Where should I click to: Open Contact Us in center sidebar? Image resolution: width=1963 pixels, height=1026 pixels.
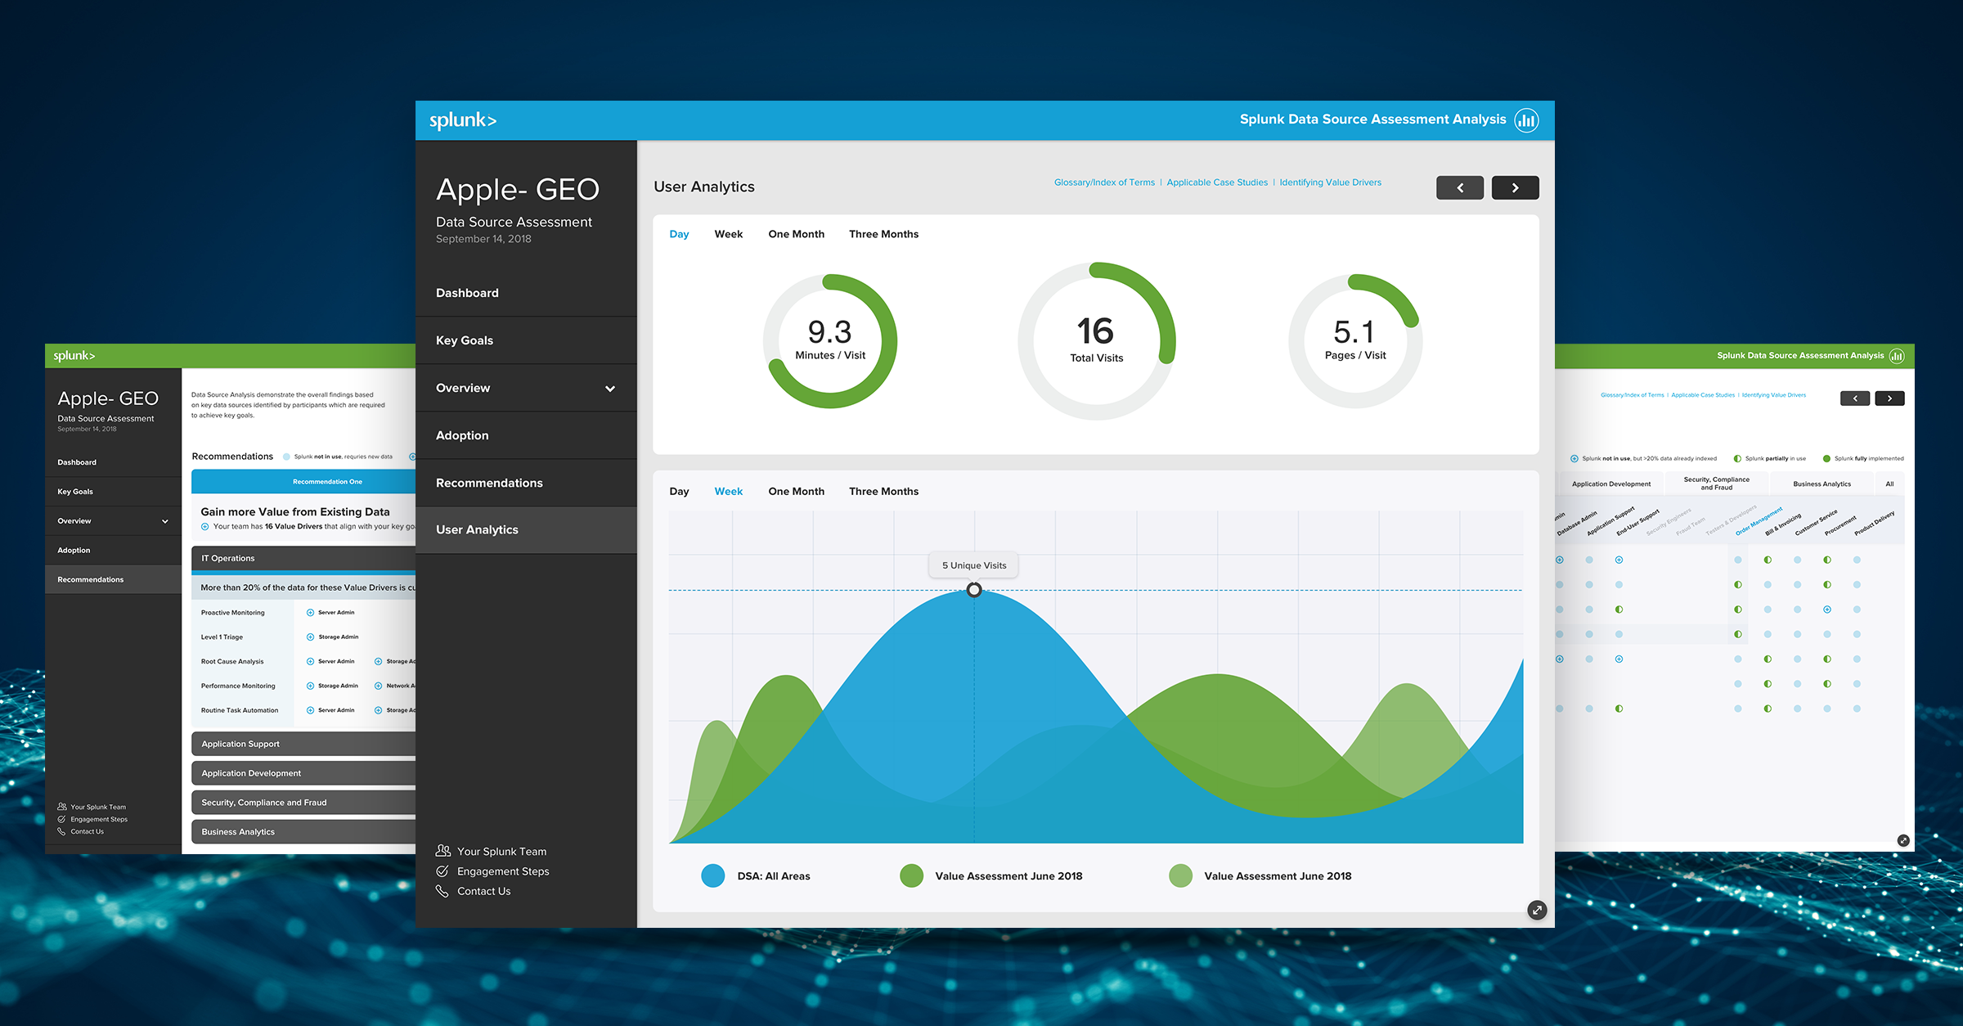pyautogui.click(x=474, y=891)
